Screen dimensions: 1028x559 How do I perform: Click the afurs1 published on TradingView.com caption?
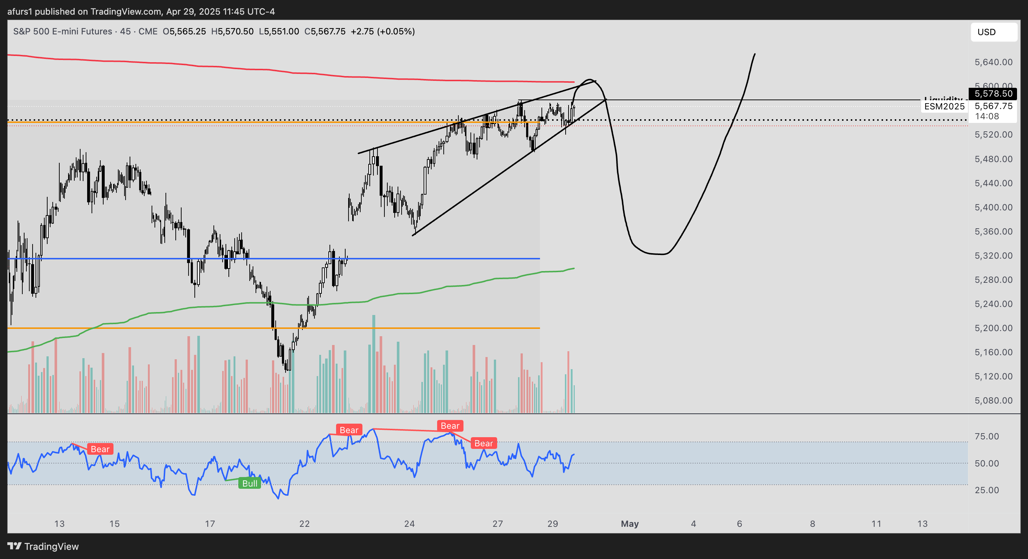tap(141, 11)
